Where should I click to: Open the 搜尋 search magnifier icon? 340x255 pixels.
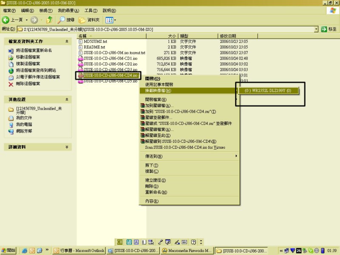click(61, 20)
